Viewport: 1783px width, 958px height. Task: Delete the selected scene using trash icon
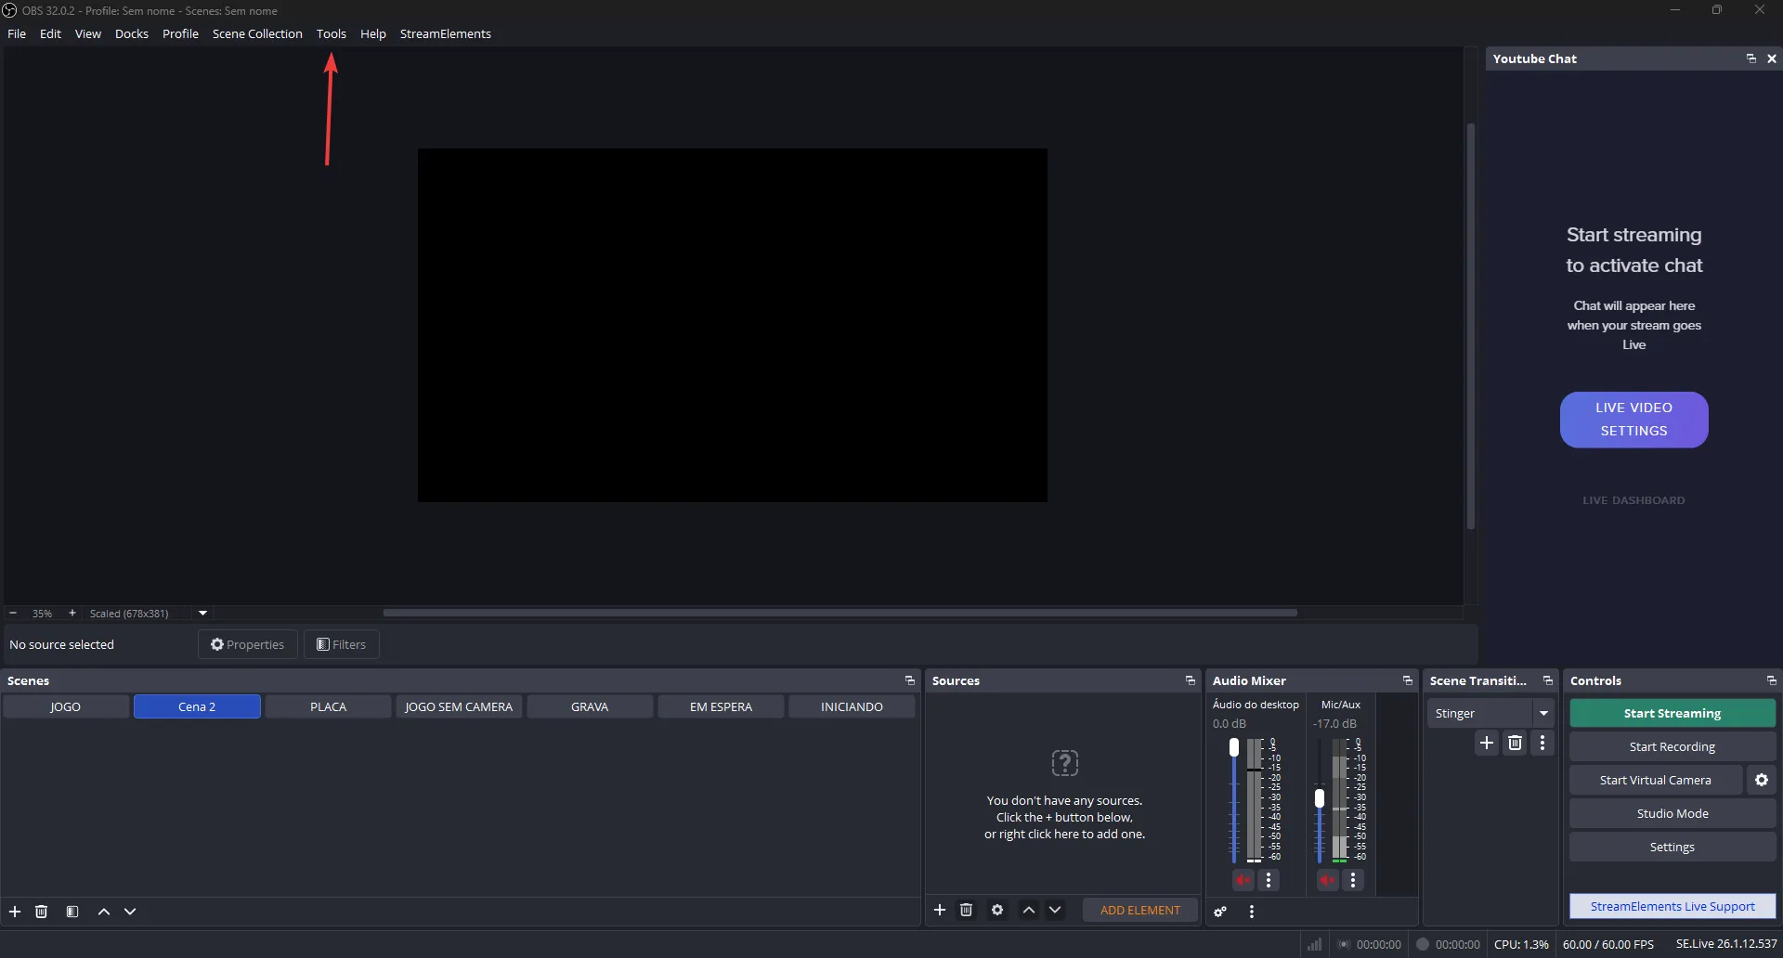(41, 912)
